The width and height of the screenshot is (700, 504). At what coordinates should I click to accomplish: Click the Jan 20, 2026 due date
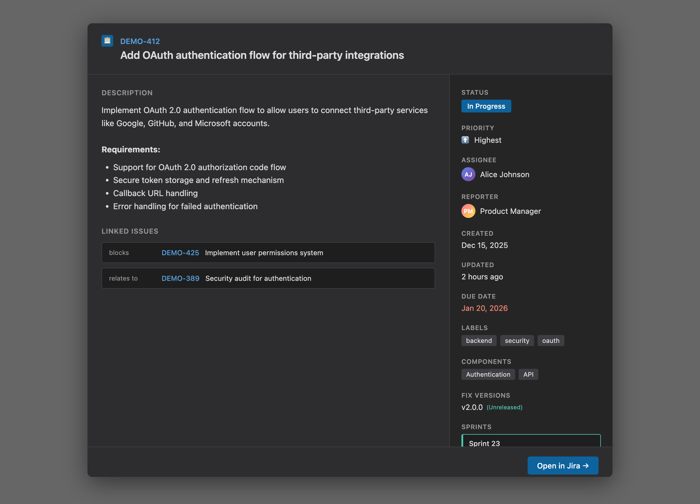[x=484, y=308]
